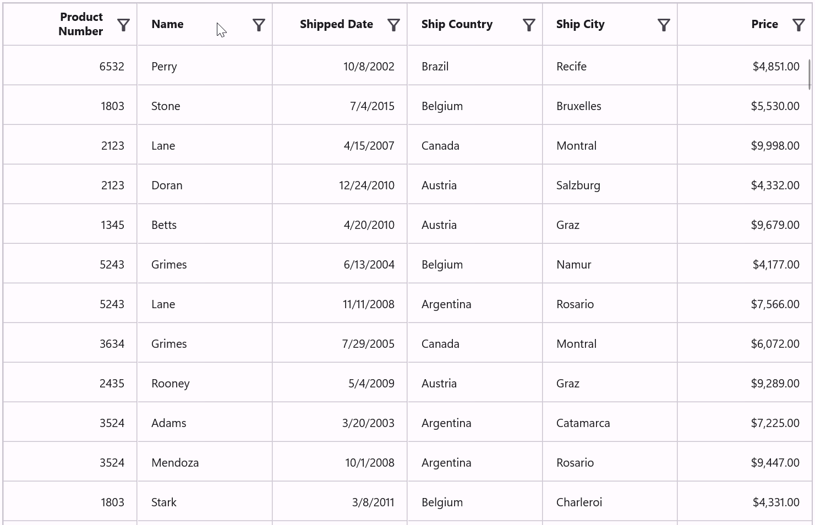Screen dimensions: 815x525
Task: Open the Shipped Date filter icon
Action: pyautogui.click(x=393, y=25)
